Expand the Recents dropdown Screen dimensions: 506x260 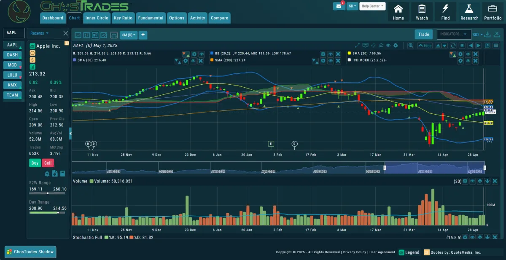39,33
